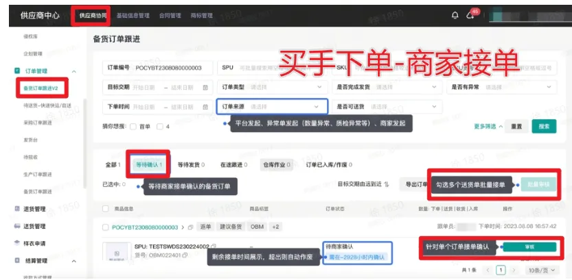Open 是否有异常 dropdown

pyautogui.click(x=501, y=87)
